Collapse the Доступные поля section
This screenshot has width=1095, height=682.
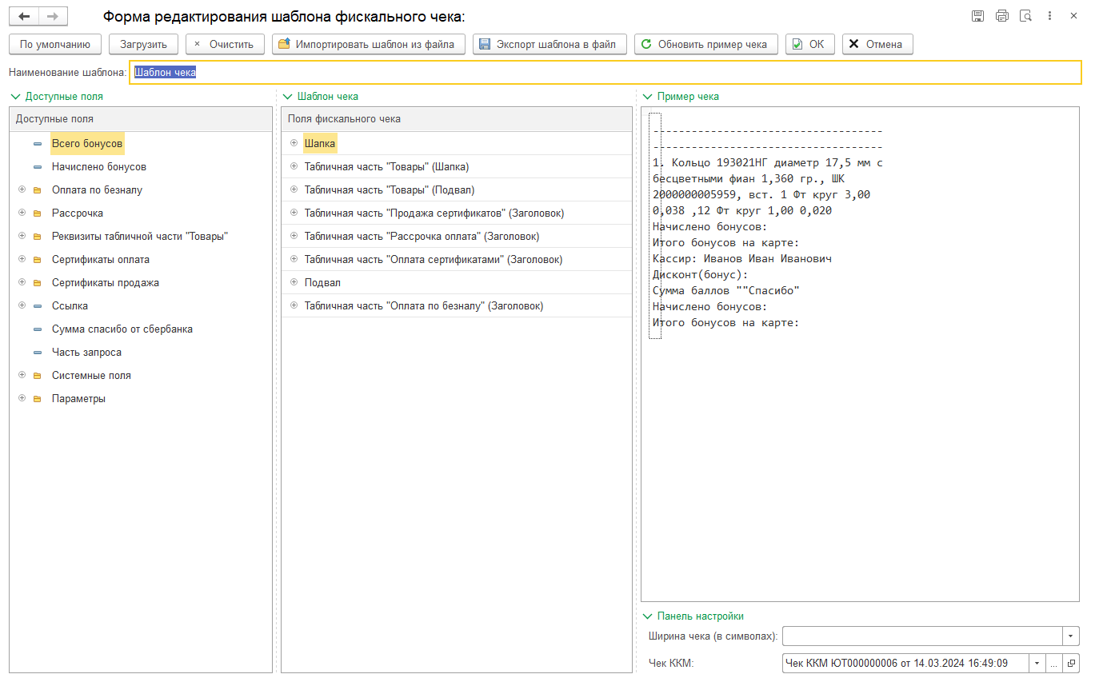15,97
